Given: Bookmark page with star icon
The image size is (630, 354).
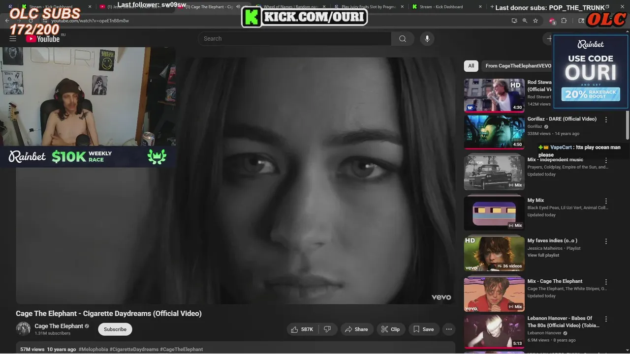Looking at the screenshot, I should tap(535, 21).
